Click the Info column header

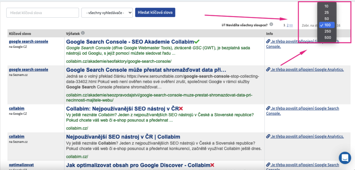[269, 34]
